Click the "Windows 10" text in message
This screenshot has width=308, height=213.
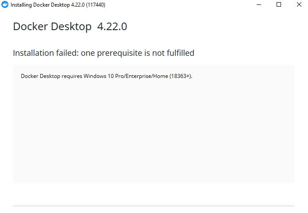[99, 76]
